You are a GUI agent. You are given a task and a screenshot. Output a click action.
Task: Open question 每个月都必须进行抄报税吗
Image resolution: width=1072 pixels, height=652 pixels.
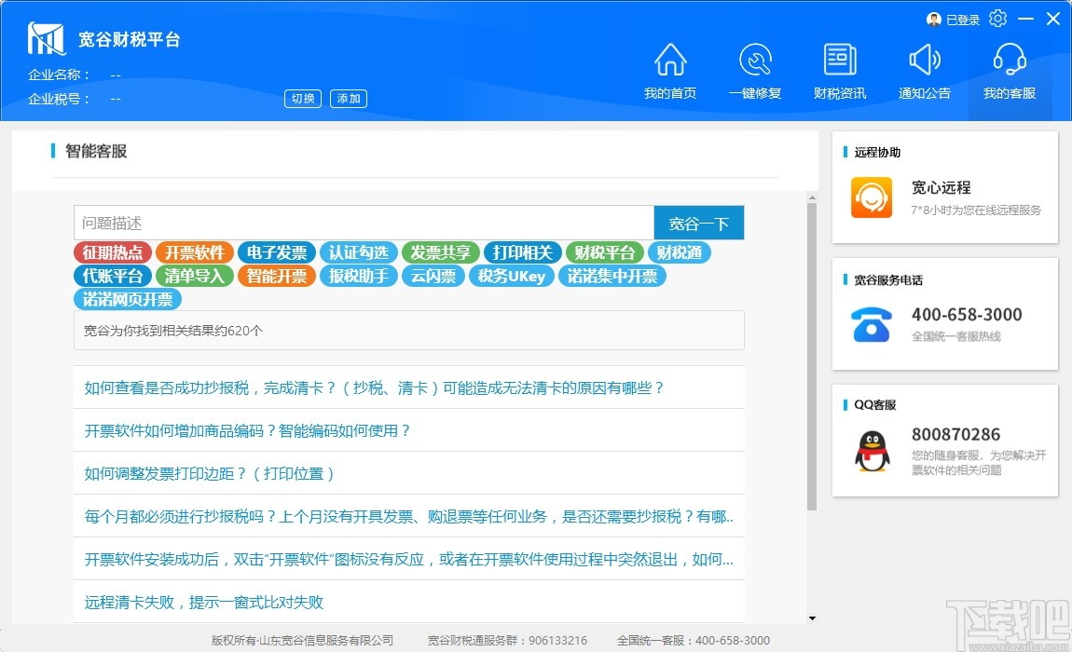pos(409,516)
